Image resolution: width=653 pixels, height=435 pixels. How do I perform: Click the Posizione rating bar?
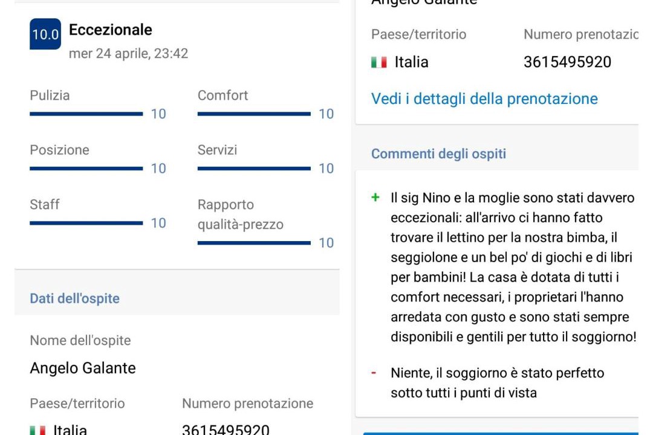click(86, 168)
